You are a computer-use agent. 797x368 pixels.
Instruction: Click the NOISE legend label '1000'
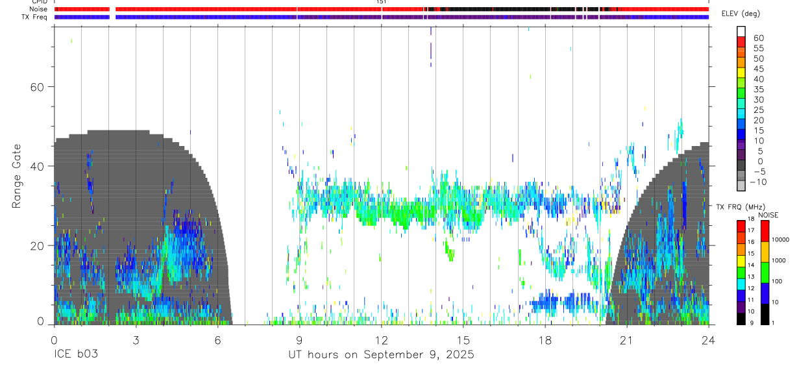(779, 260)
